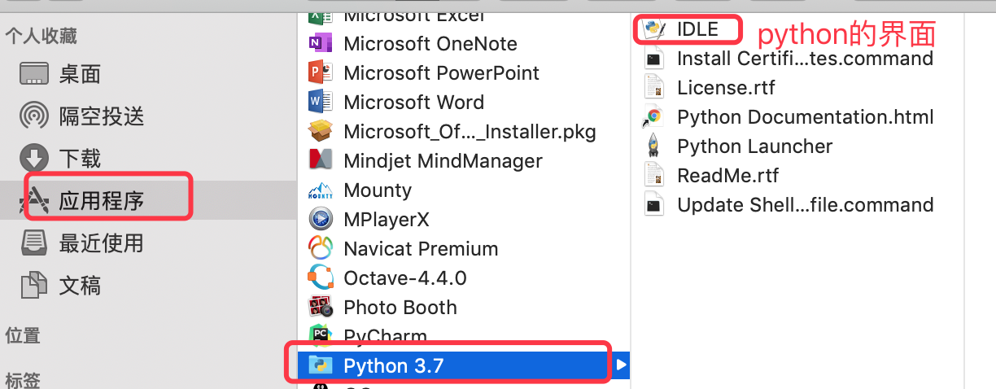Click the ReadMe.rtf document icon
The height and width of the screenshot is (389, 996).
click(653, 175)
